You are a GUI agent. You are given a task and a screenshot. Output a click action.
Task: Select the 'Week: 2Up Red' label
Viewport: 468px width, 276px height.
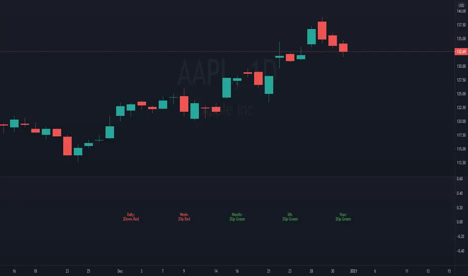click(184, 217)
